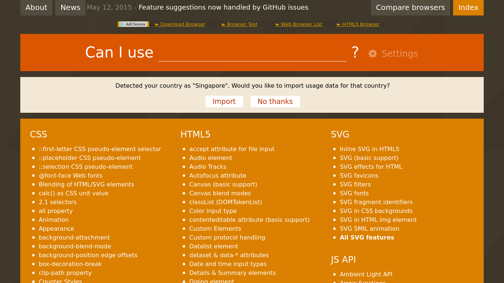Open SVG fonts entry
Screen dimensions: 504x283
tap(354, 193)
